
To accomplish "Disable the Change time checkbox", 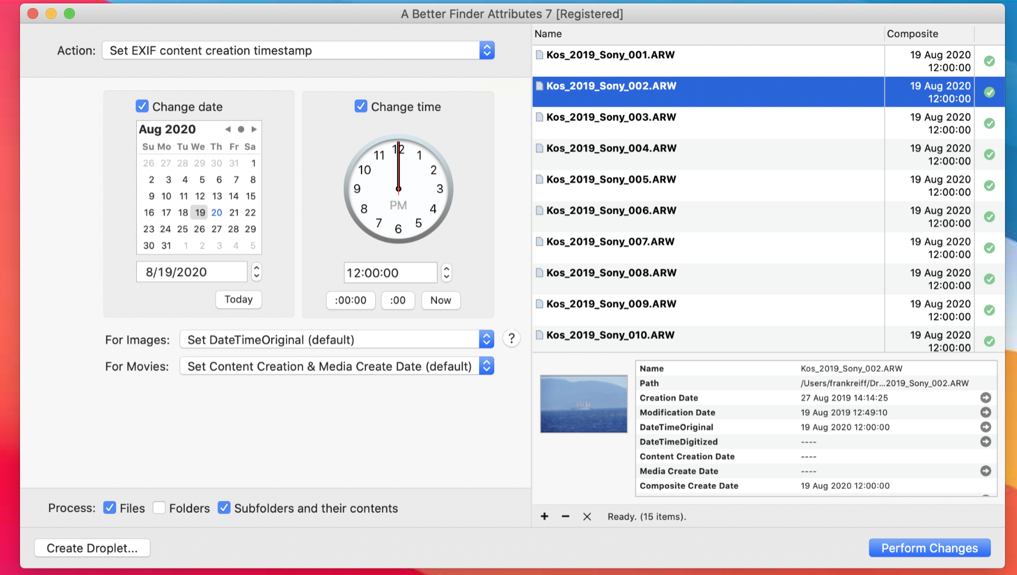I will (x=361, y=106).
